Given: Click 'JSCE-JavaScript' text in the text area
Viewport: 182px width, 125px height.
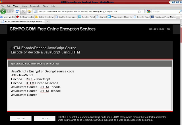Looking at the screenshot, I should coord(38,79).
